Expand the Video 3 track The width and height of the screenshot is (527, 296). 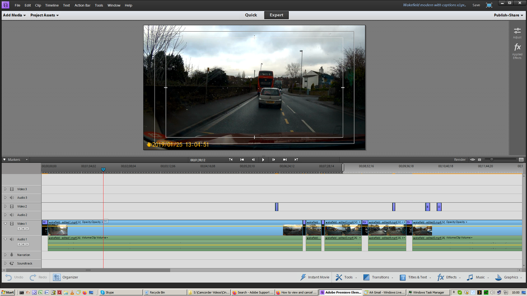pos(5,189)
